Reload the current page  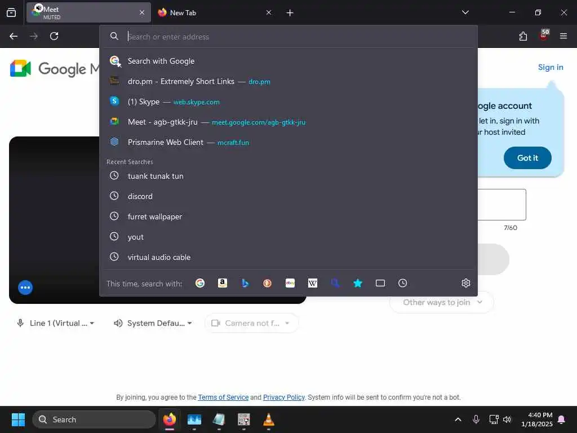point(54,36)
